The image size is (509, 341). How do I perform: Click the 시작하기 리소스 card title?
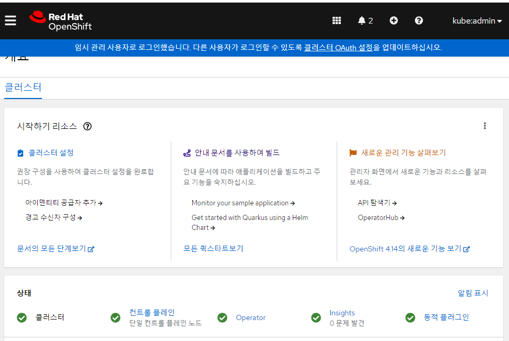tap(47, 126)
